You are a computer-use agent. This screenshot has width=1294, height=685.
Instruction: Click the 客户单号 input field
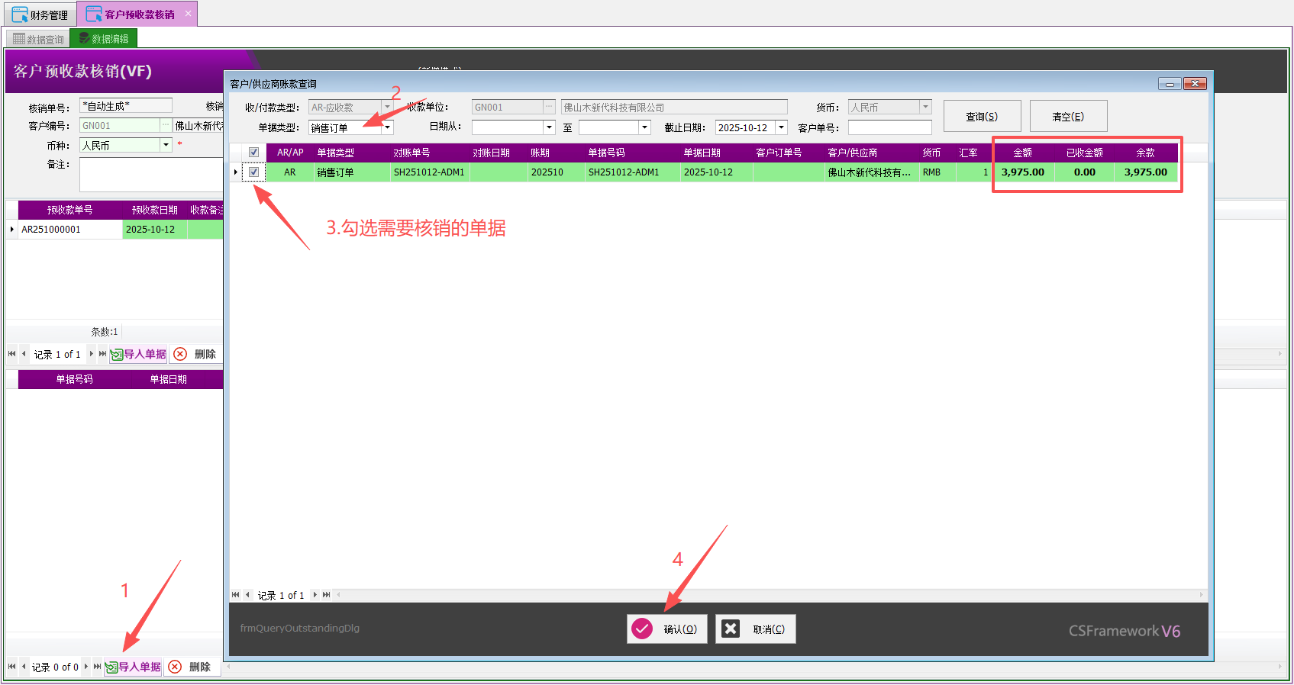(x=889, y=128)
